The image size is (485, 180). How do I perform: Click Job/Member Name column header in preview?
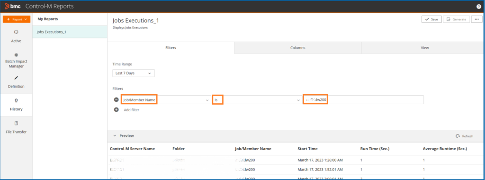[x=253, y=149]
